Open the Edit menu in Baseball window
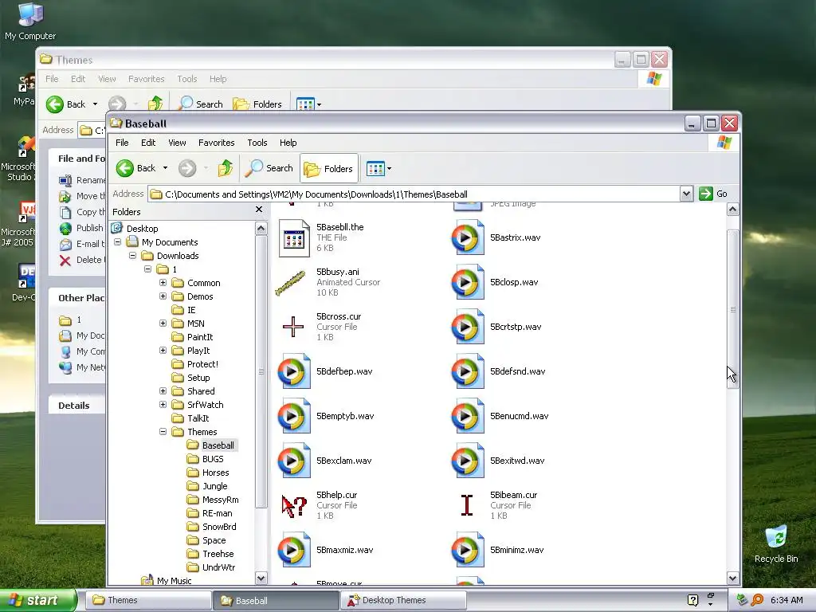 coord(148,143)
